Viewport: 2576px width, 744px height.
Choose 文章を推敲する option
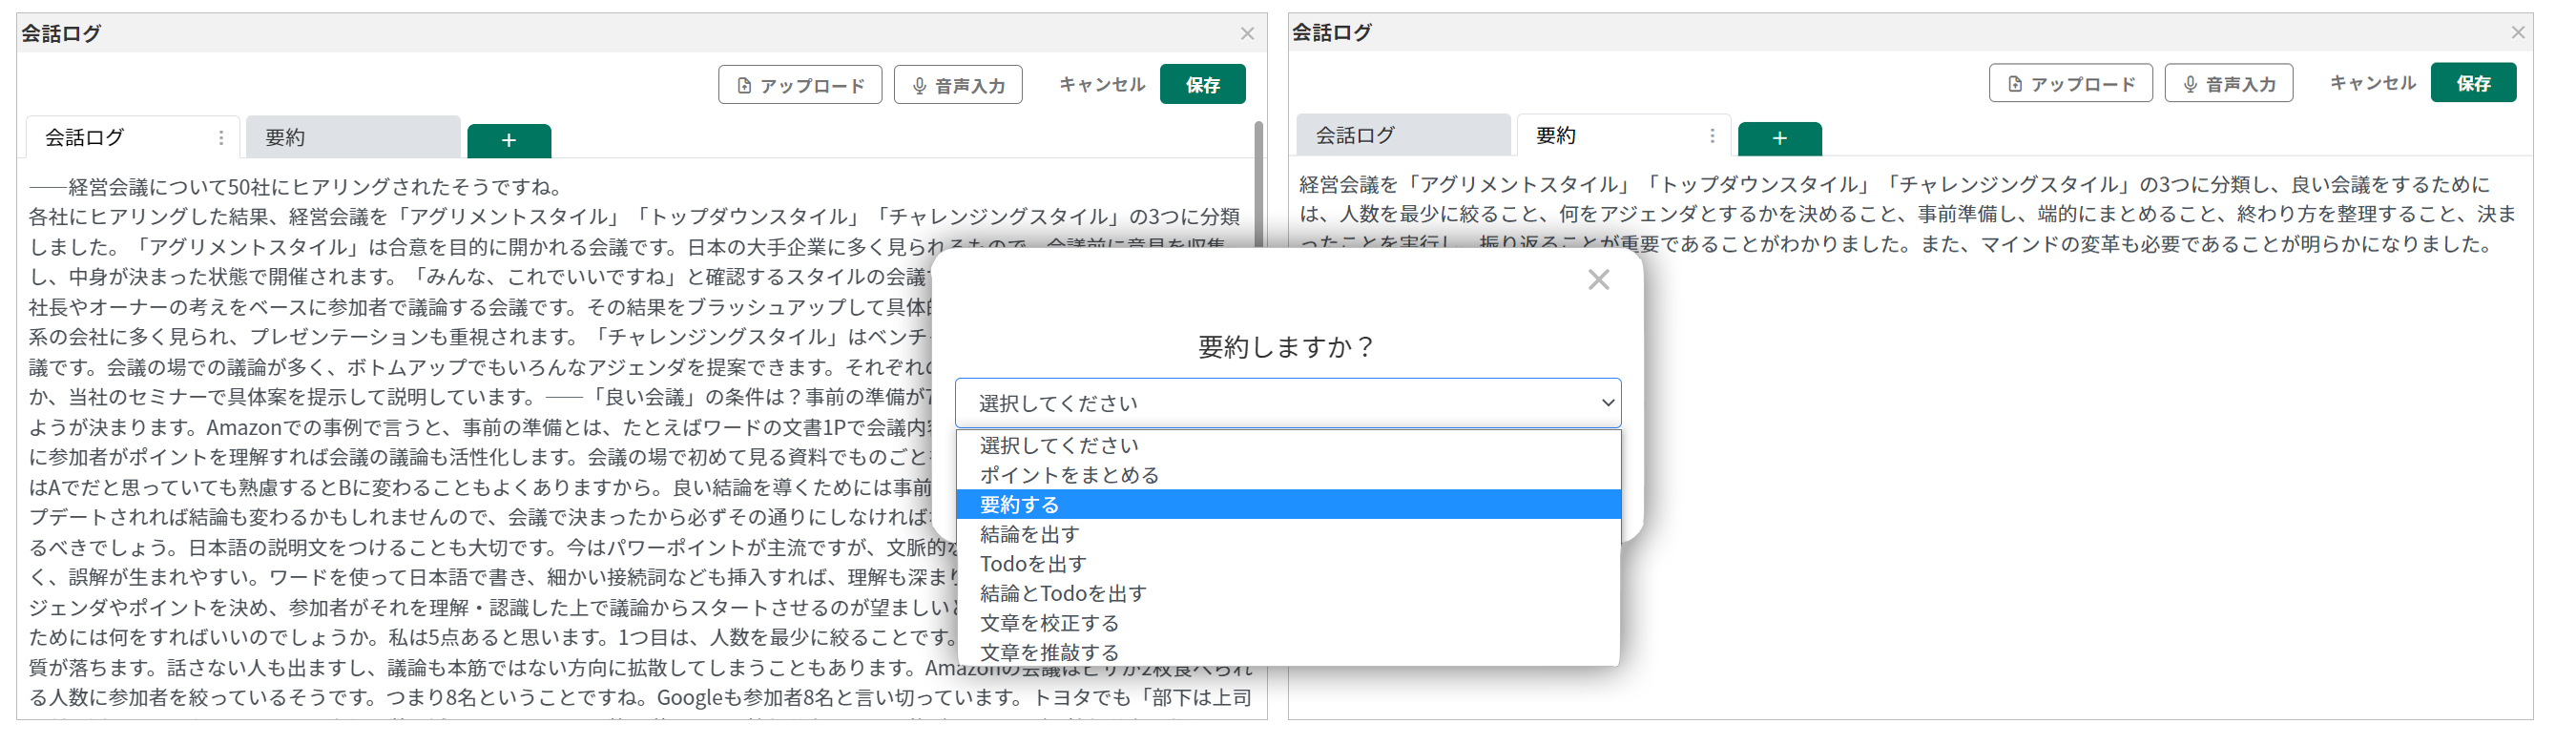(x=1288, y=652)
